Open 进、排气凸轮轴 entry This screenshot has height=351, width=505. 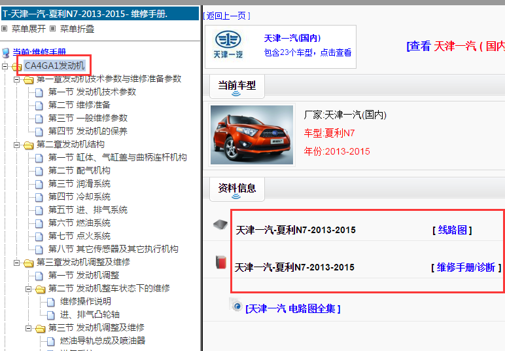tap(90, 315)
